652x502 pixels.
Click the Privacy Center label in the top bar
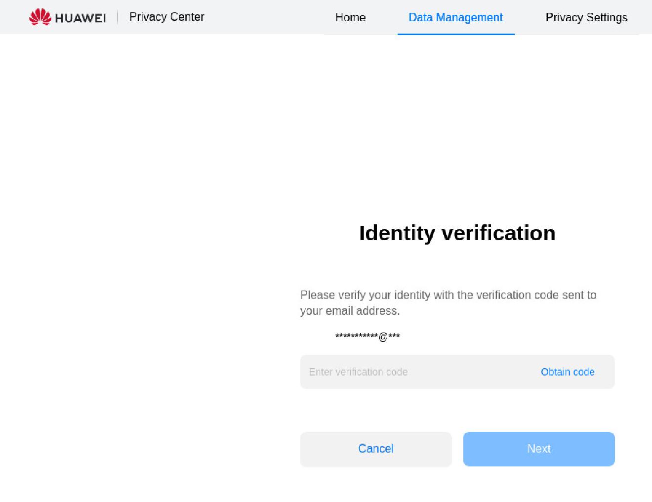(166, 17)
